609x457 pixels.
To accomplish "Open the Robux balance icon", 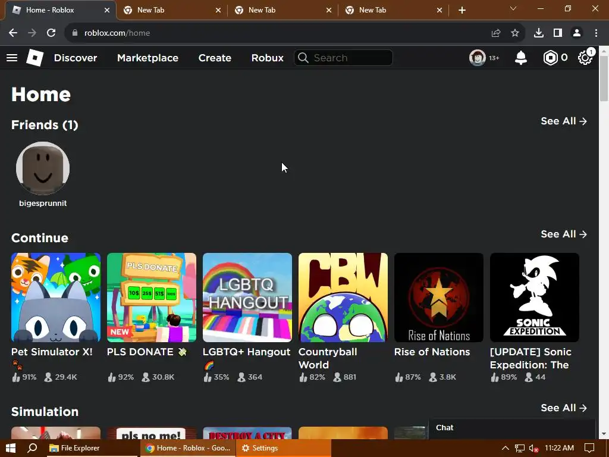I will click(x=550, y=58).
